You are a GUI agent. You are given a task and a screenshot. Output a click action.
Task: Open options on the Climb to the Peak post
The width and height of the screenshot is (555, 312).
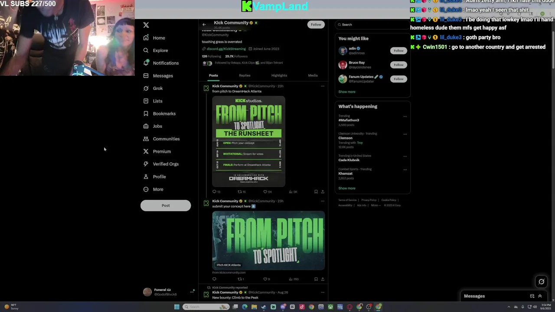click(x=323, y=292)
